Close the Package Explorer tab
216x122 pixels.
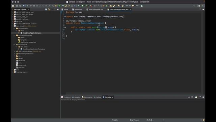click(28, 9)
